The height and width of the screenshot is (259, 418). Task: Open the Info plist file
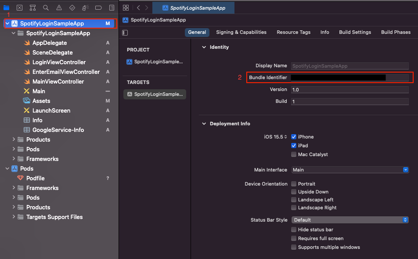click(37, 120)
